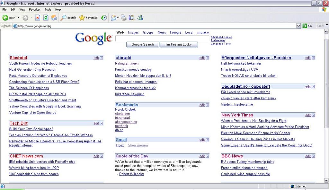
Task: Open the Mail envelope icon
Action: 113,18
